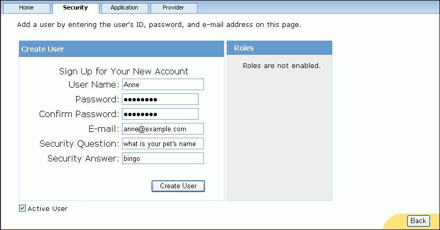440x230 pixels.
Task: Focus the Password field
Action: 160,99
